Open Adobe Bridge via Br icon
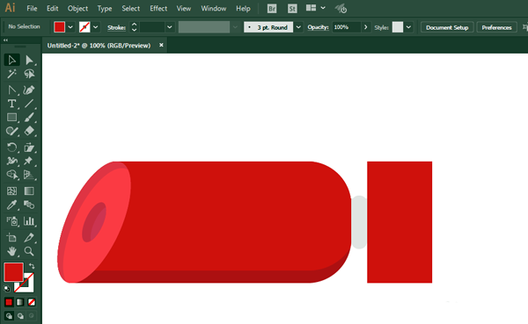528x324 pixels. (x=272, y=9)
